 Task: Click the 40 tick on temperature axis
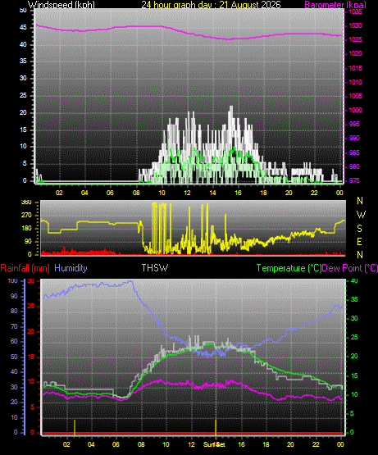[354, 281]
